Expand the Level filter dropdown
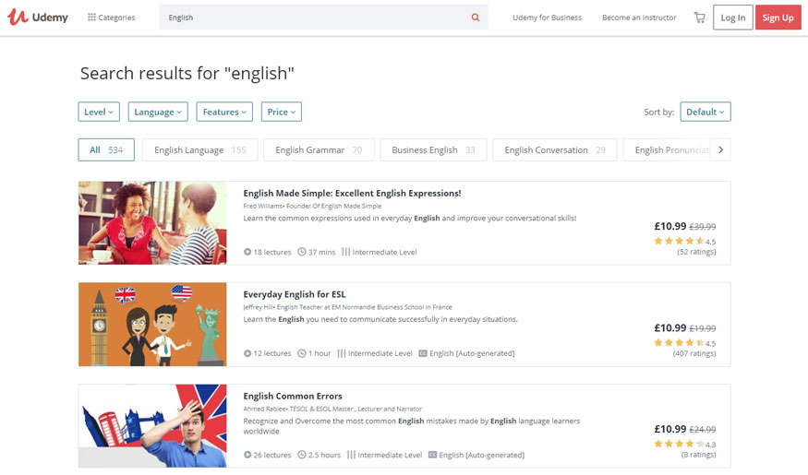 pyautogui.click(x=99, y=112)
